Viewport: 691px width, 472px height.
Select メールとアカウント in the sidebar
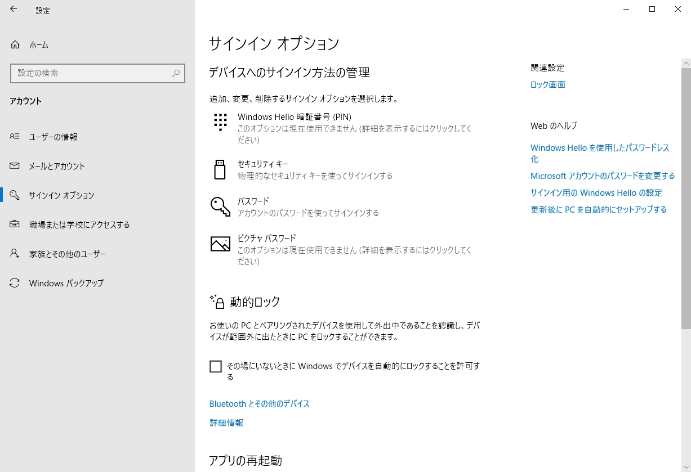click(x=57, y=166)
